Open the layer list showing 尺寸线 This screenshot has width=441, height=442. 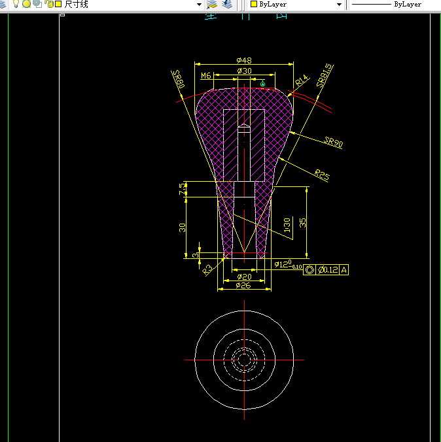(x=106, y=4)
